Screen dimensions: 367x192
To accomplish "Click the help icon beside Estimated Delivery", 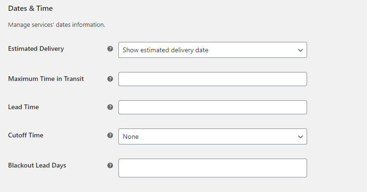I will pyautogui.click(x=110, y=49).
